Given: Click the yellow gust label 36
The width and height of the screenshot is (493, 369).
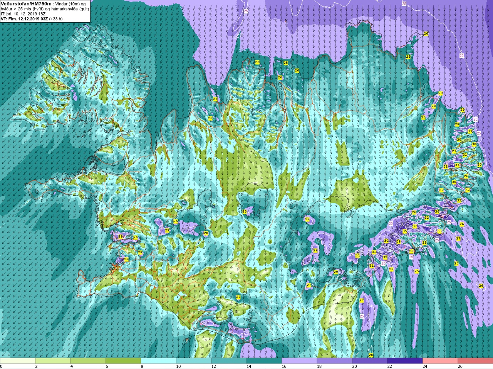Looking at the screenshot, I should click(437, 212).
